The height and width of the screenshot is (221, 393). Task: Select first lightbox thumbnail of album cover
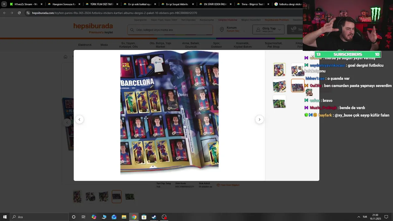point(279,70)
